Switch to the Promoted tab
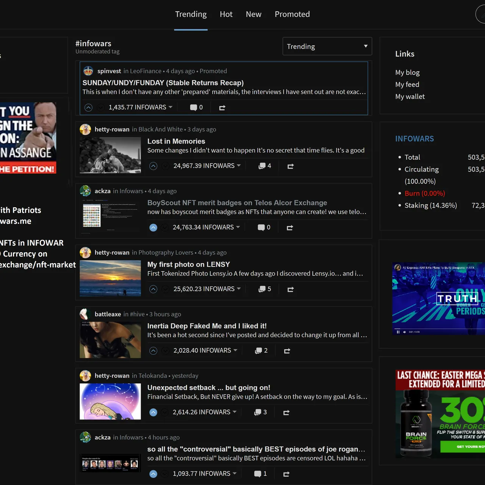 tap(292, 14)
